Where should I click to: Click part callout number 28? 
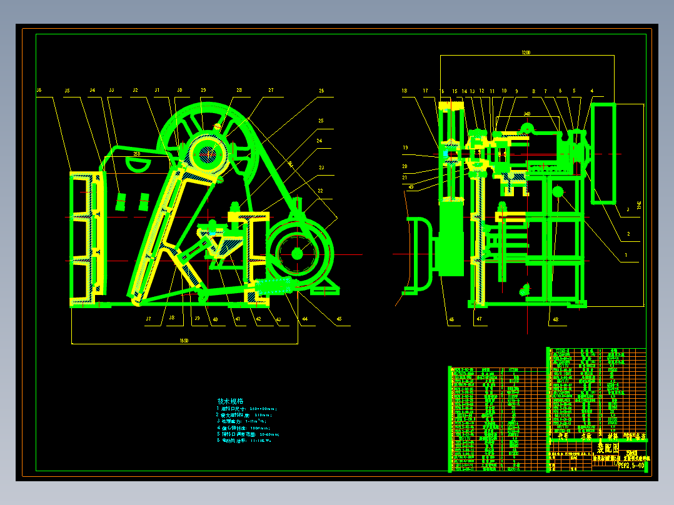click(239, 90)
